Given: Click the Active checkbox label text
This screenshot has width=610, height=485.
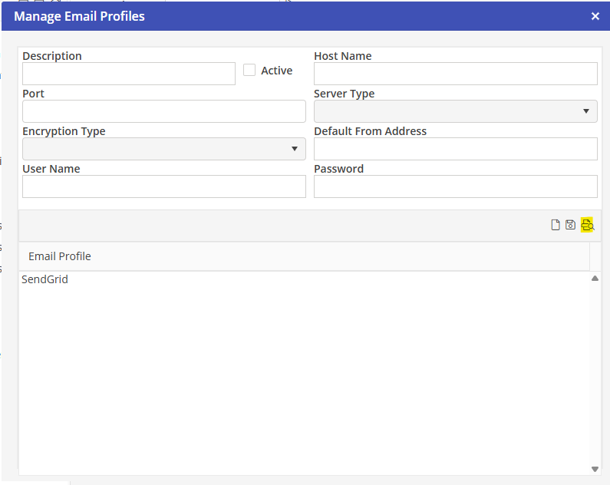Looking at the screenshot, I should pyautogui.click(x=276, y=71).
